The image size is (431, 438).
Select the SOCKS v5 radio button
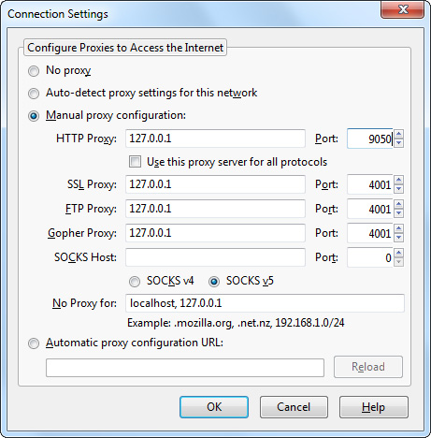[214, 282]
